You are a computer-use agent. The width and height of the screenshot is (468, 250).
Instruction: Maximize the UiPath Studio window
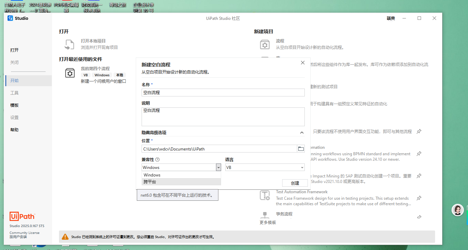[x=419, y=18]
